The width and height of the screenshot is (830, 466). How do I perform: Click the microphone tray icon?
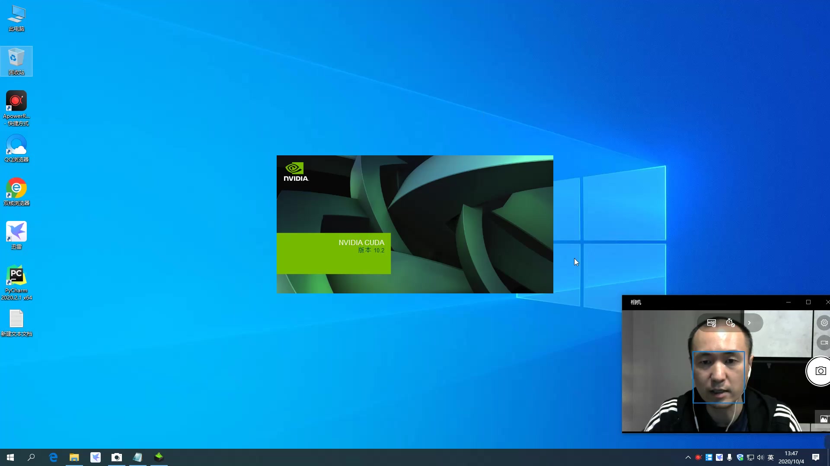[x=730, y=457]
